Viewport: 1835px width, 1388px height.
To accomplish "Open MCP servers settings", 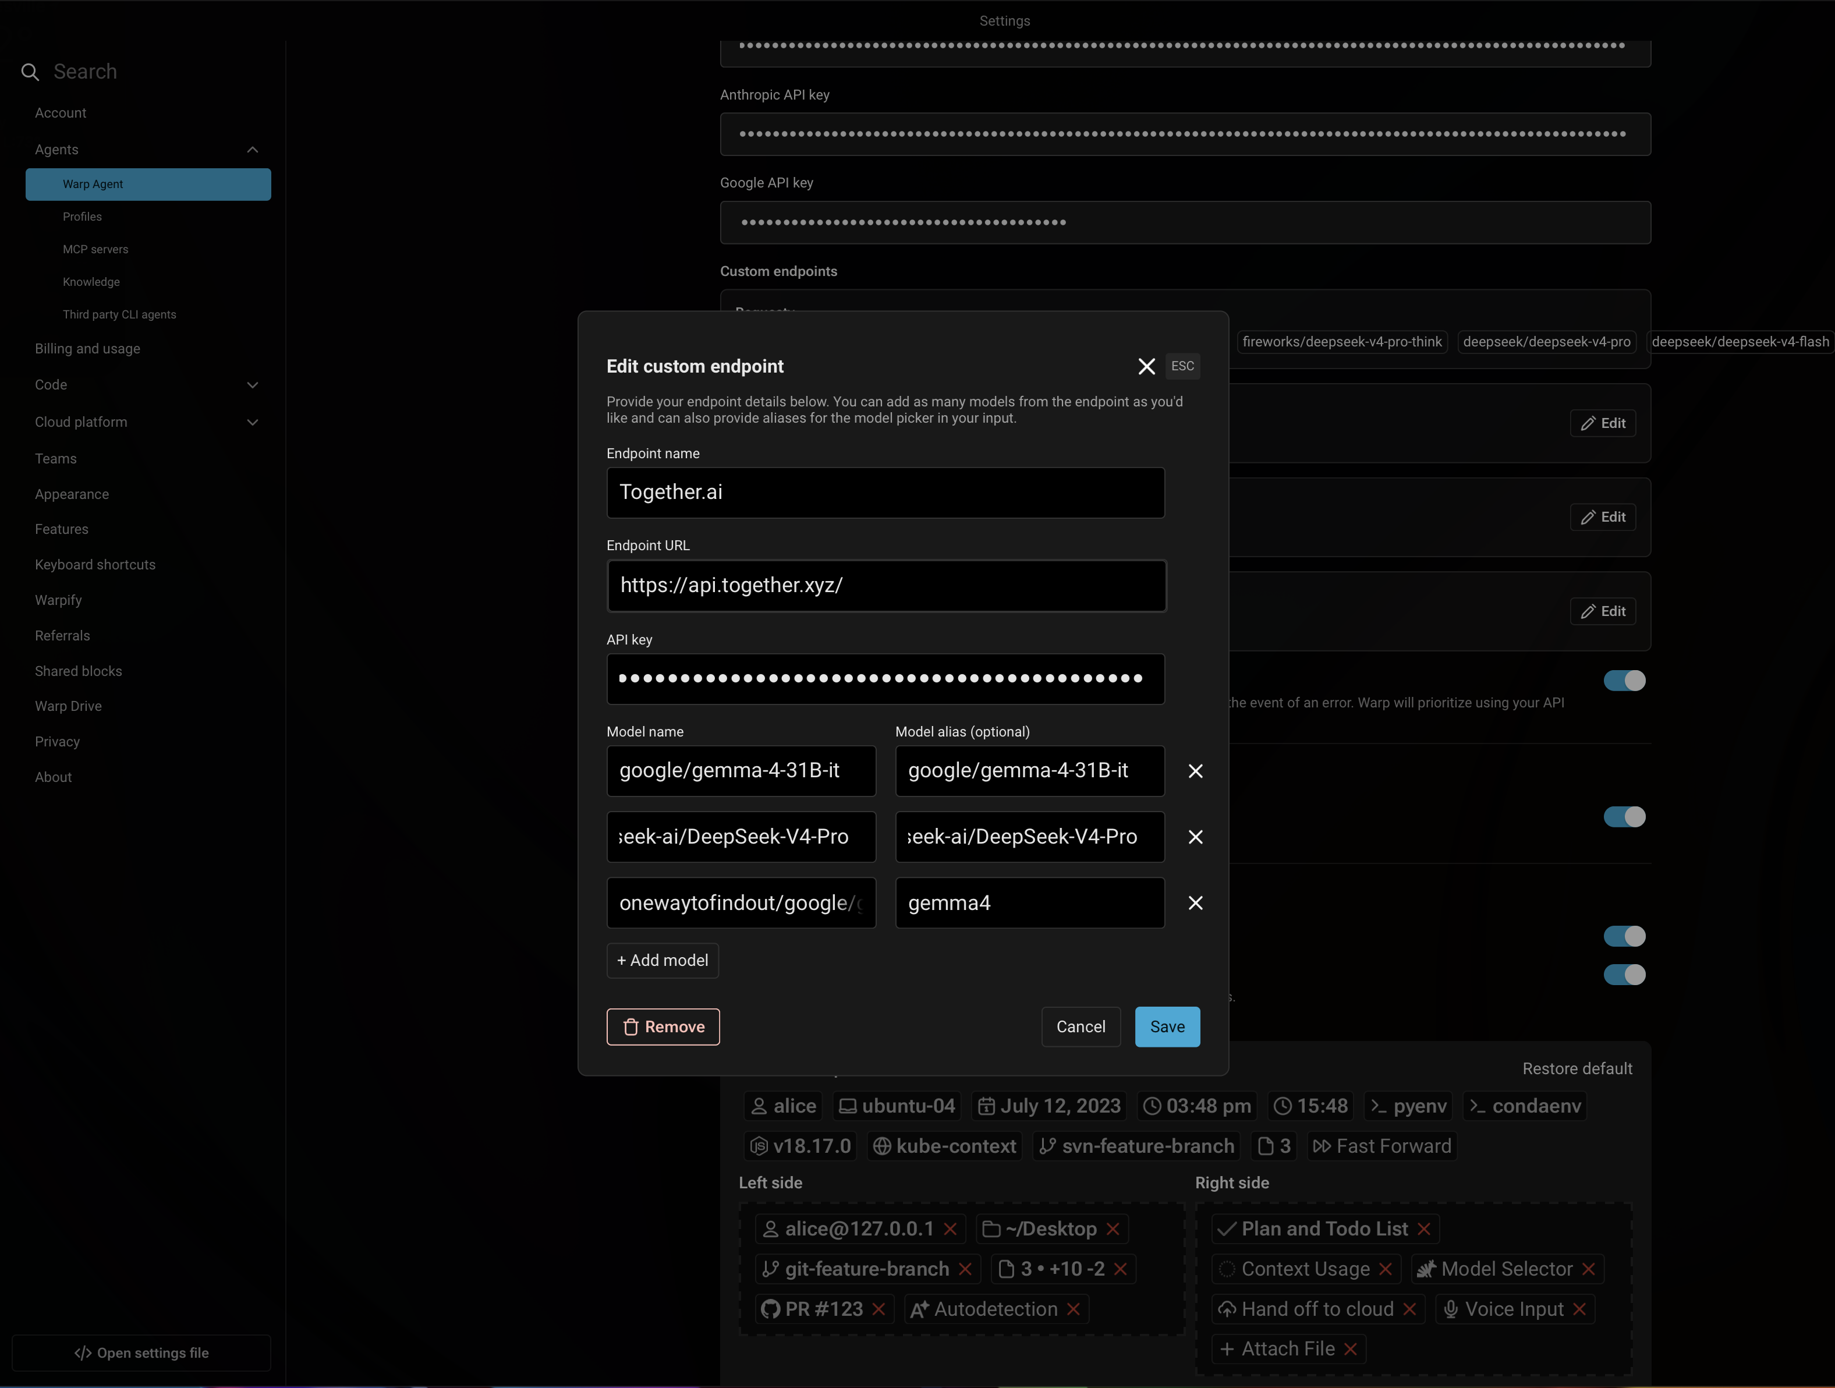I will (95, 249).
